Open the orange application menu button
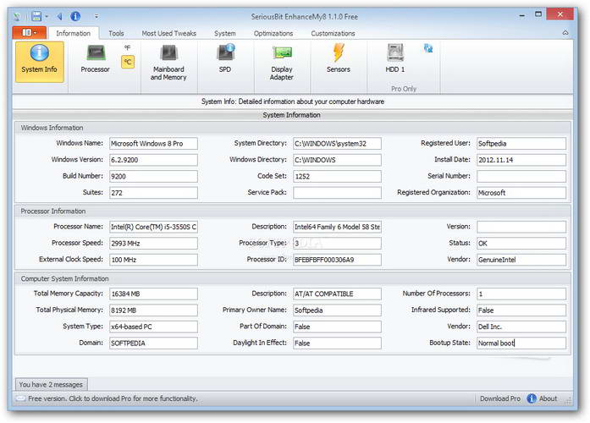 [x=29, y=32]
